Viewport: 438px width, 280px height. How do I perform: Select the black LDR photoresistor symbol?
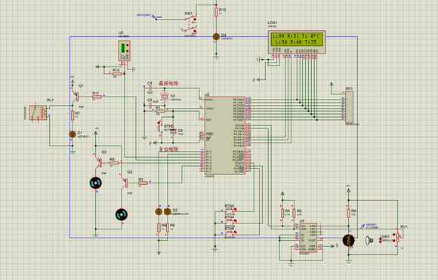(x=348, y=241)
